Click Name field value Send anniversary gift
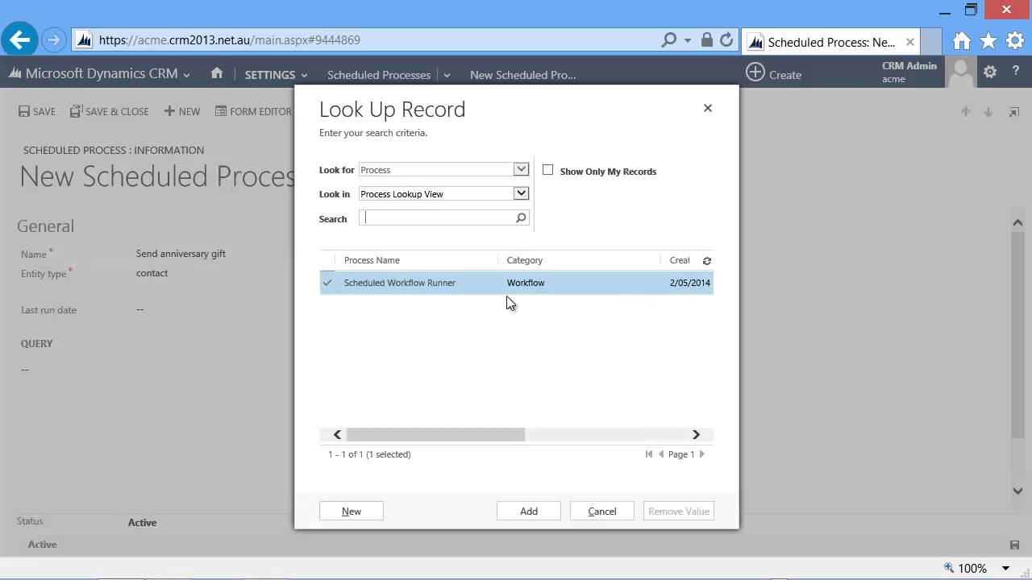1032x580 pixels. [181, 254]
